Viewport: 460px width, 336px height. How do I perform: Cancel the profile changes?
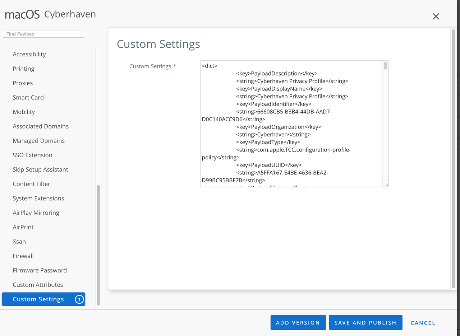click(423, 323)
